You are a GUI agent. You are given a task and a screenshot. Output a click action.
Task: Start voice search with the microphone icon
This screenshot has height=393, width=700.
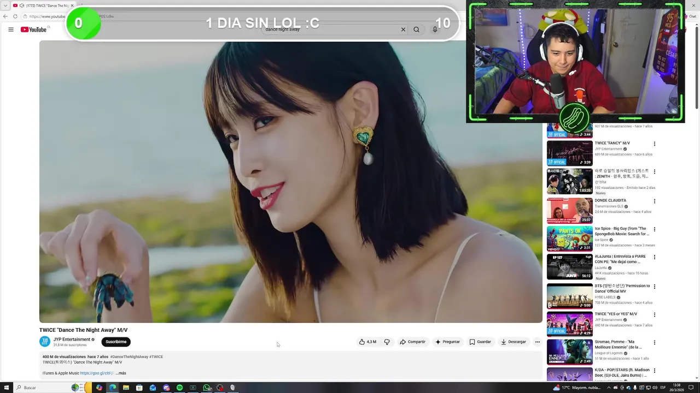click(435, 29)
